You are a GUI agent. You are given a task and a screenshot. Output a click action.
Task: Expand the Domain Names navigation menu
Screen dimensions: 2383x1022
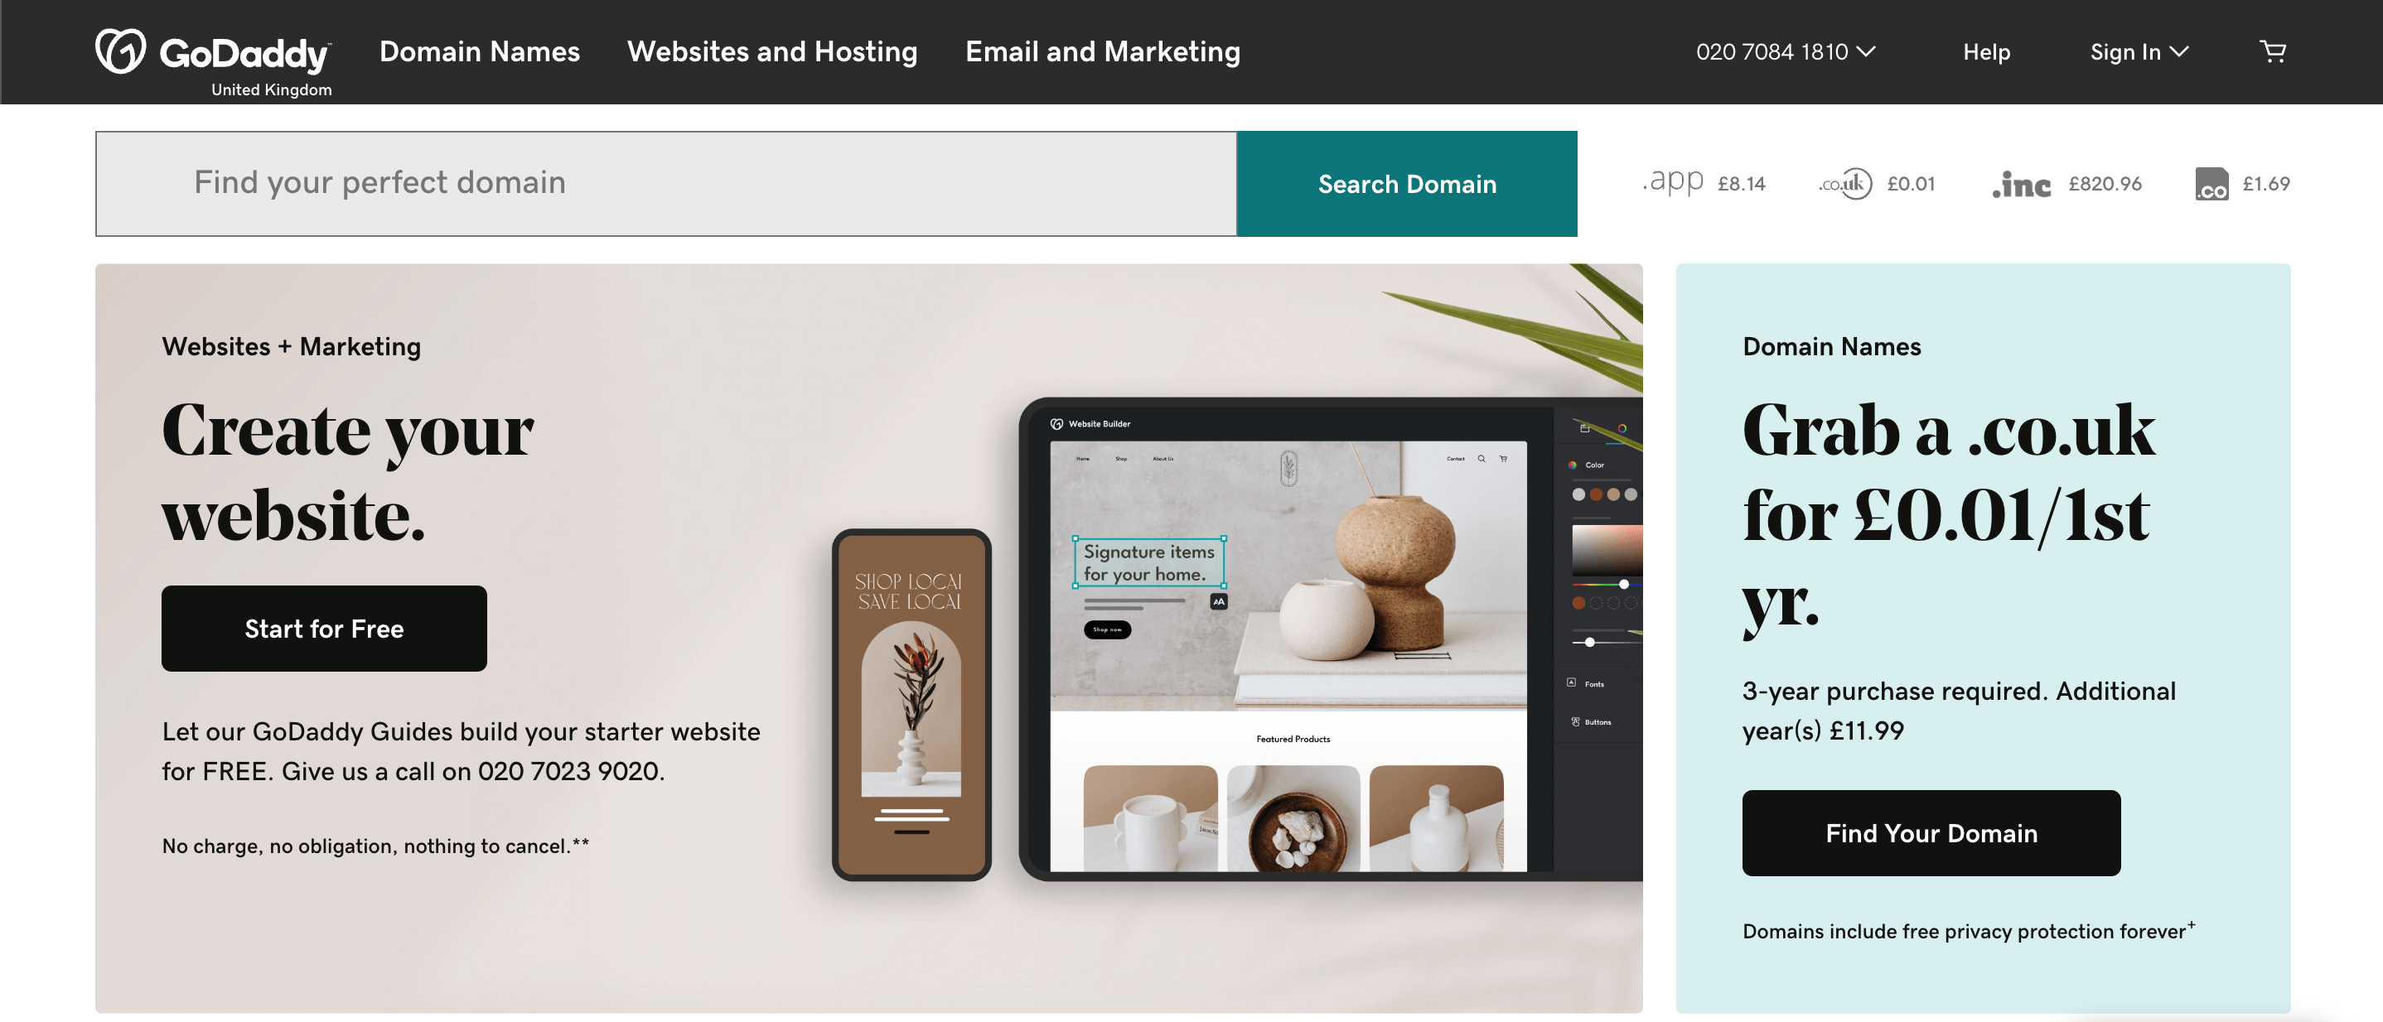tap(481, 51)
